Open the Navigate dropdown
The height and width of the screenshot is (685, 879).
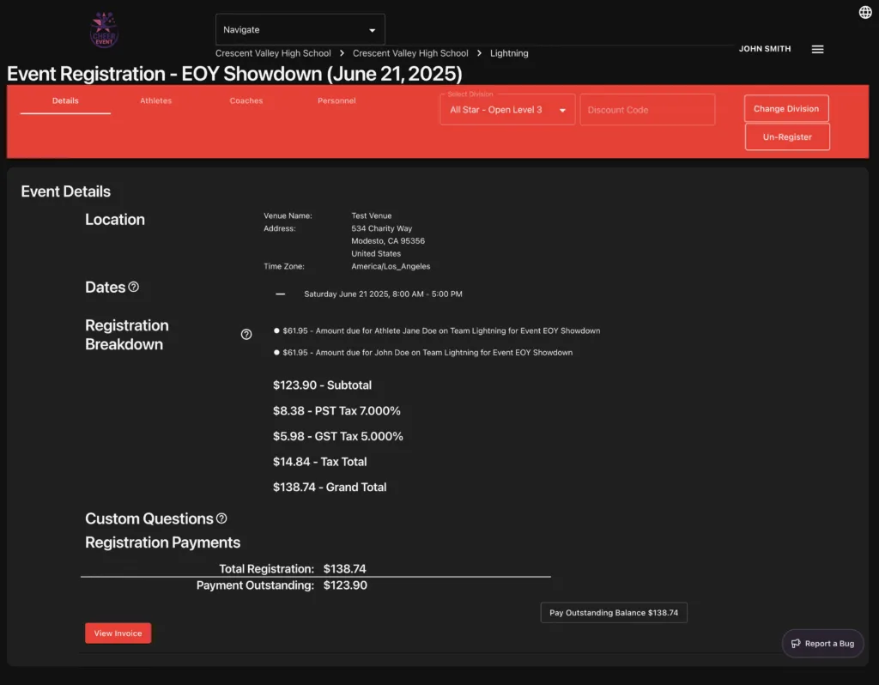(300, 30)
